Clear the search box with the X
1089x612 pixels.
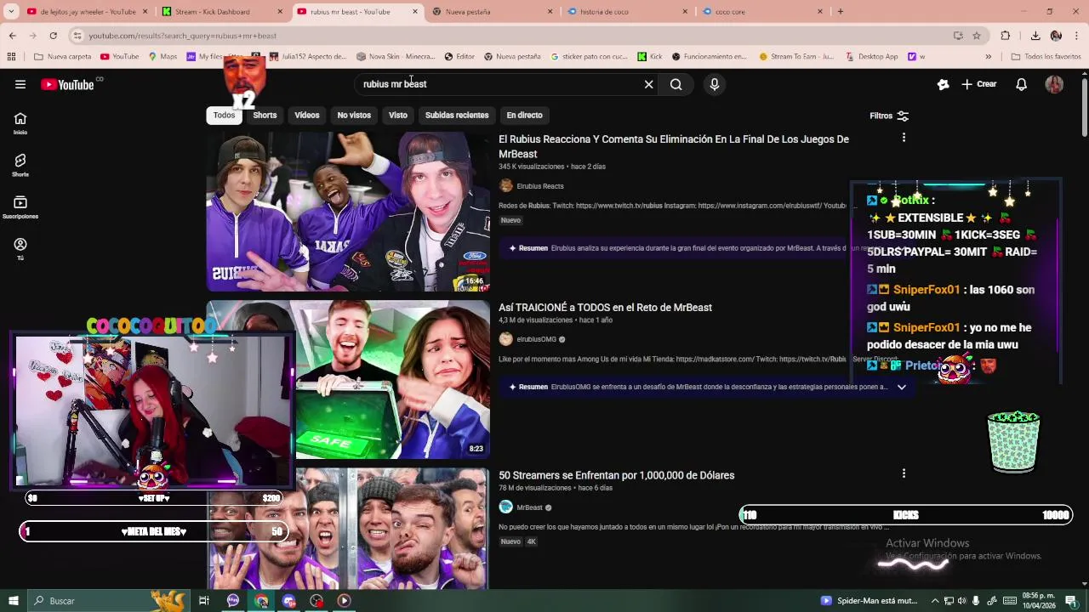click(x=648, y=84)
